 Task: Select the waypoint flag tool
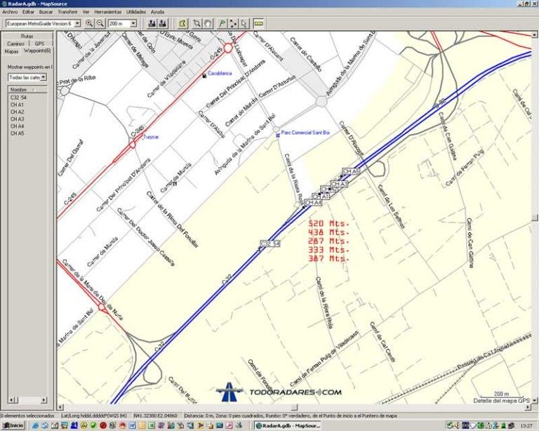pyautogui.click(x=222, y=23)
